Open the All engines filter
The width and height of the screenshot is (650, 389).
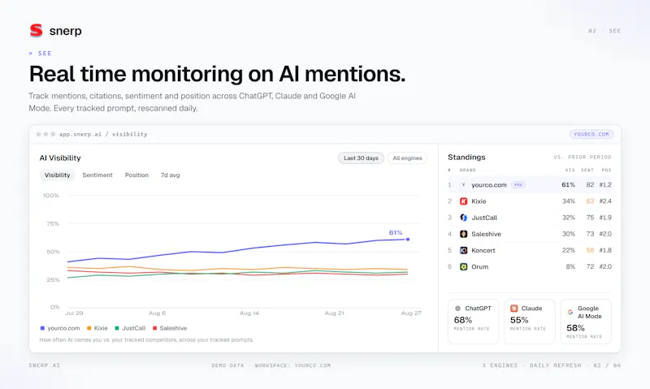(x=407, y=158)
